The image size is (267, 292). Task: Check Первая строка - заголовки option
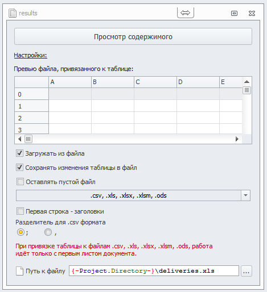pyautogui.click(x=20, y=211)
